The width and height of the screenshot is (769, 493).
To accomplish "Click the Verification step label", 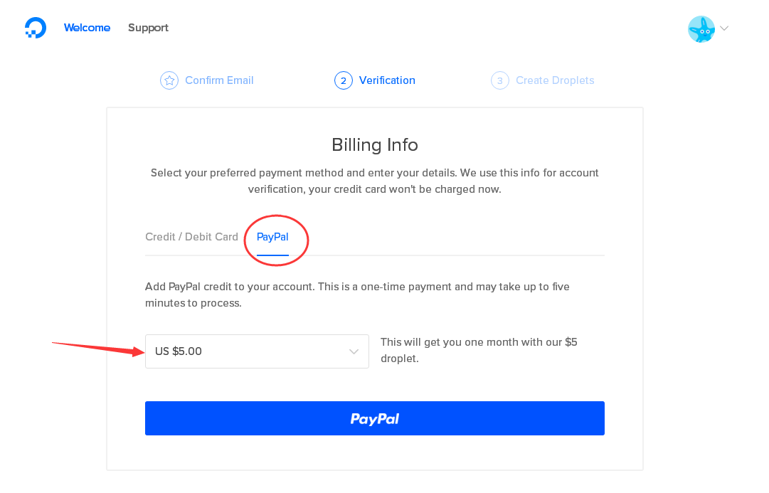I will click(387, 80).
